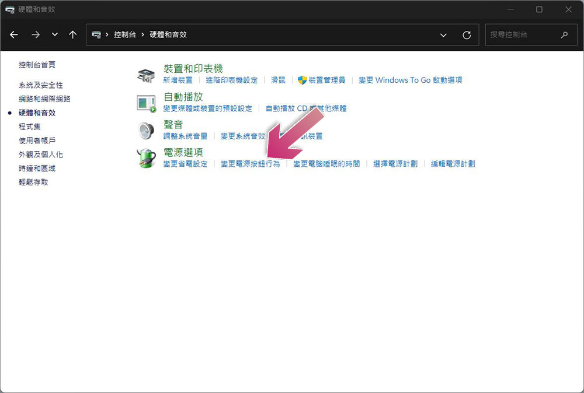Open 調整系統音量
Screen dimensions: 584x393
coord(186,136)
